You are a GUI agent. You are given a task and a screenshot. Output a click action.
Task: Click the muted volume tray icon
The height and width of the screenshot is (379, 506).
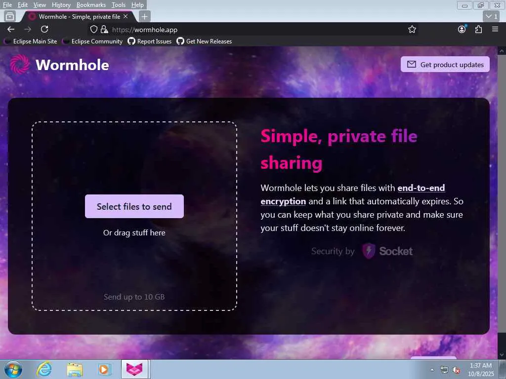click(456, 370)
